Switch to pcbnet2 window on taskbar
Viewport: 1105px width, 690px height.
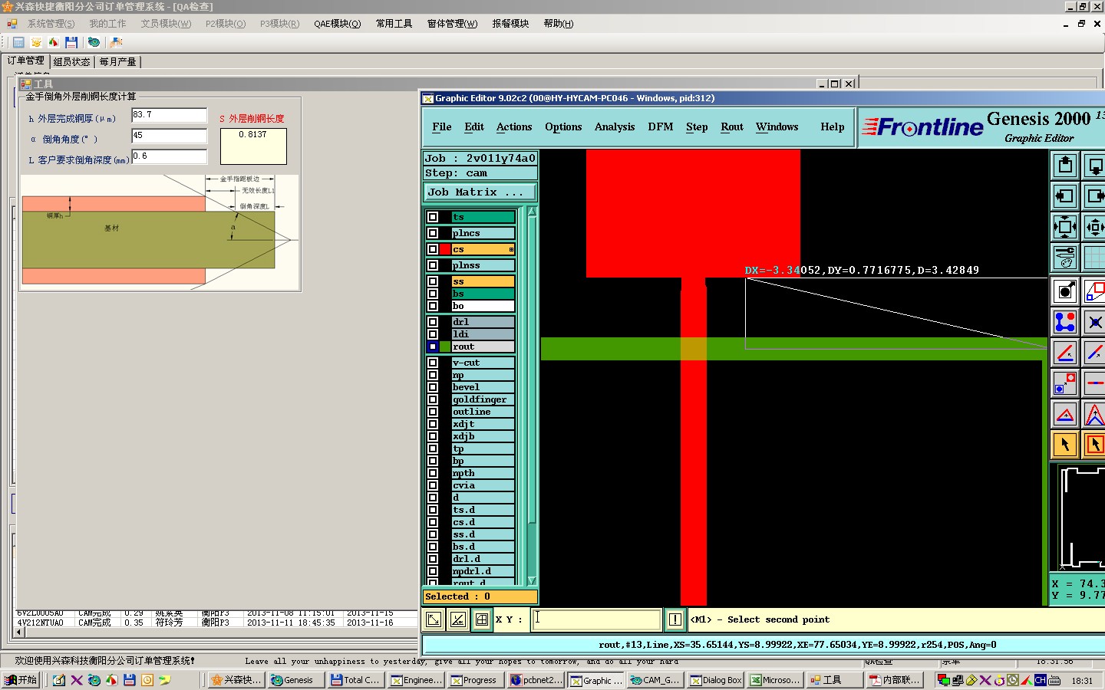click(536, 680)
